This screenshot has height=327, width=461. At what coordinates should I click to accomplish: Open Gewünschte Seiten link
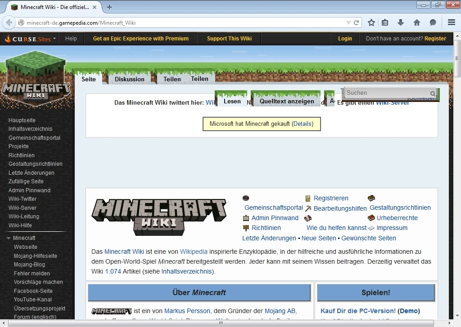[x=369, y=238]
